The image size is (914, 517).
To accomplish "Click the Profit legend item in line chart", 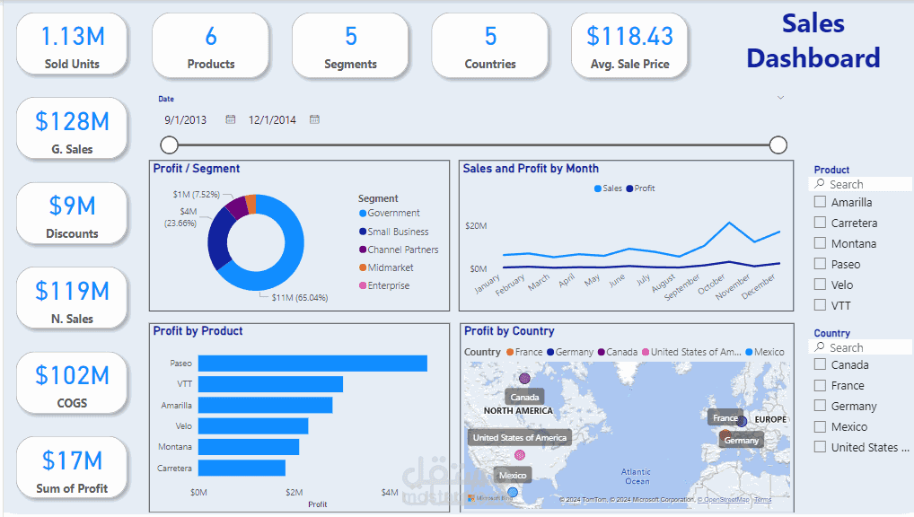I will click(x=640, y=188).
